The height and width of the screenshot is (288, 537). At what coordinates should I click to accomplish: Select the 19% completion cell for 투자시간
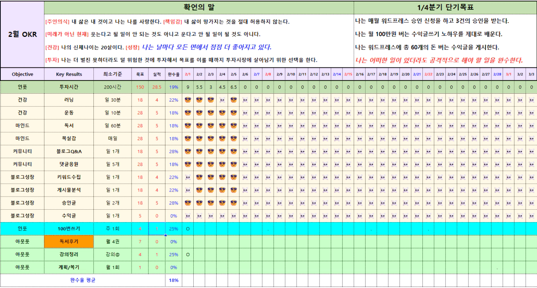point(173,87)
